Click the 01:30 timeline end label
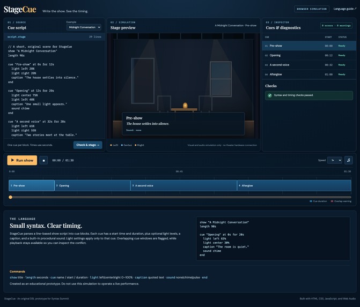This screenshot has height=307, width=360. 347,171
